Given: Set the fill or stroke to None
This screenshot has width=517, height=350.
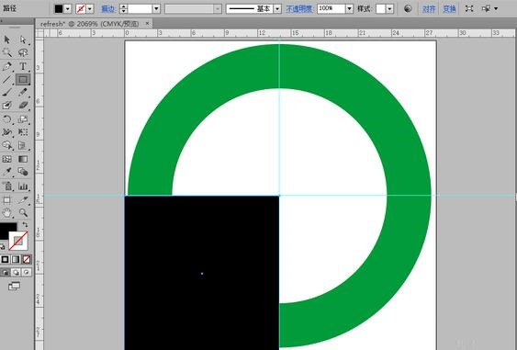Looking at the screenshot, I should pyautogui.click(x=27, y=259).
